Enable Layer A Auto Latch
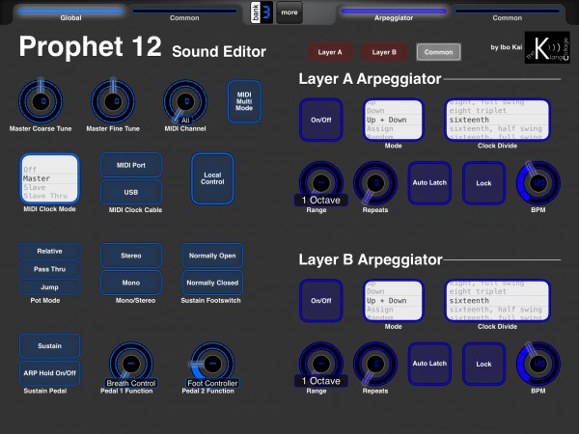 coord(429,182)
